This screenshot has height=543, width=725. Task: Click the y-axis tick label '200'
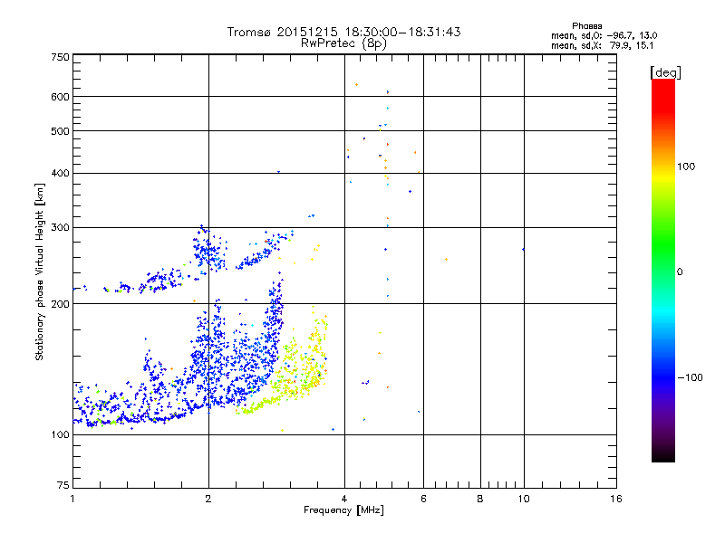click(60, 304)
